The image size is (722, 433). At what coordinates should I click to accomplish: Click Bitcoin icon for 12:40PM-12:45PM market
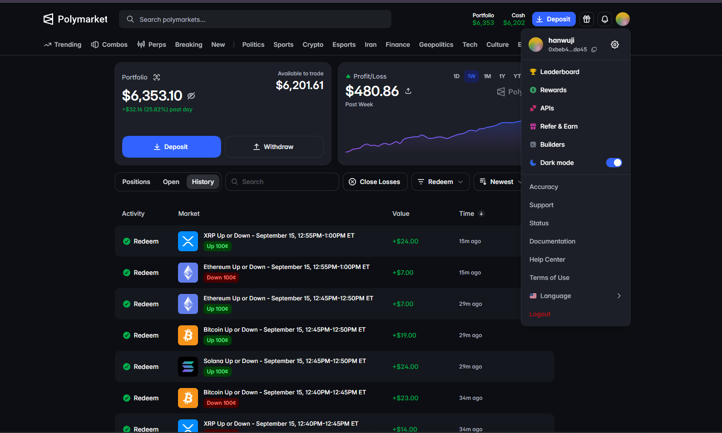pos(188,398)
